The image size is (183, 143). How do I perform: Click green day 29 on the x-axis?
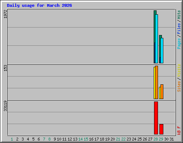[x=161, y=139]
